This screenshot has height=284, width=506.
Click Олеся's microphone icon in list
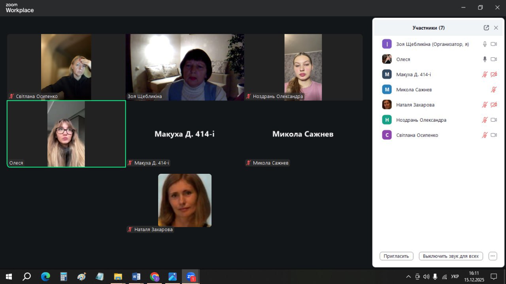[x=485, y=59]
